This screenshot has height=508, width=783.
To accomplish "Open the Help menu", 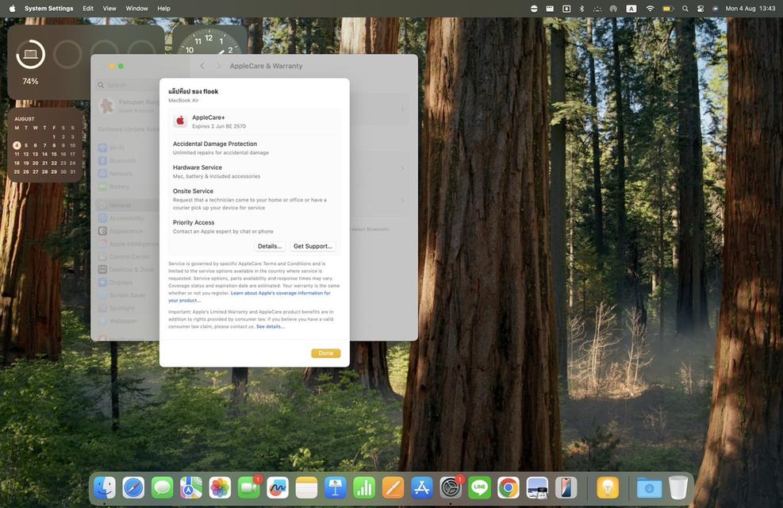I will [x=163, y=9].
